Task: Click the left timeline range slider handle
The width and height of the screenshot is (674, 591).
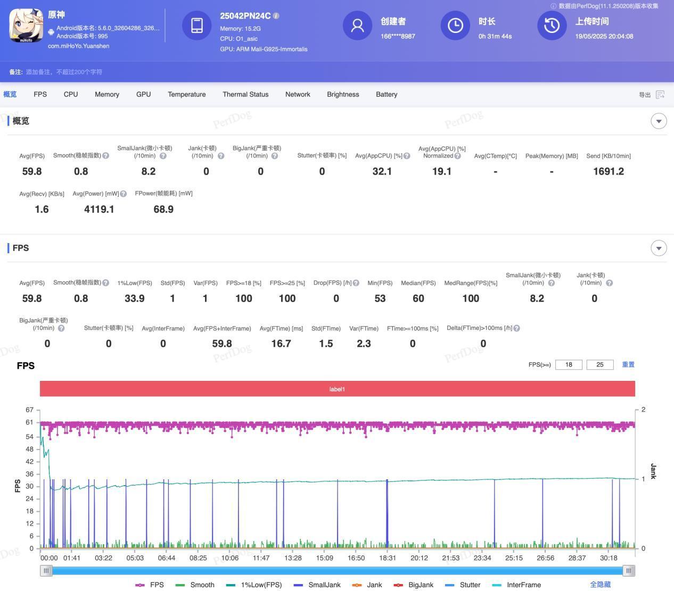Action: click(46, 571)
